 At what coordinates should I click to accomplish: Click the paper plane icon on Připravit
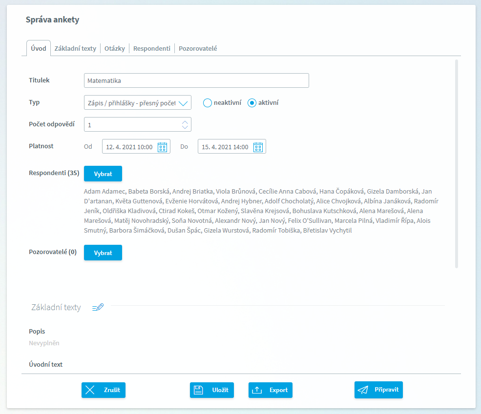coord(363,390)
